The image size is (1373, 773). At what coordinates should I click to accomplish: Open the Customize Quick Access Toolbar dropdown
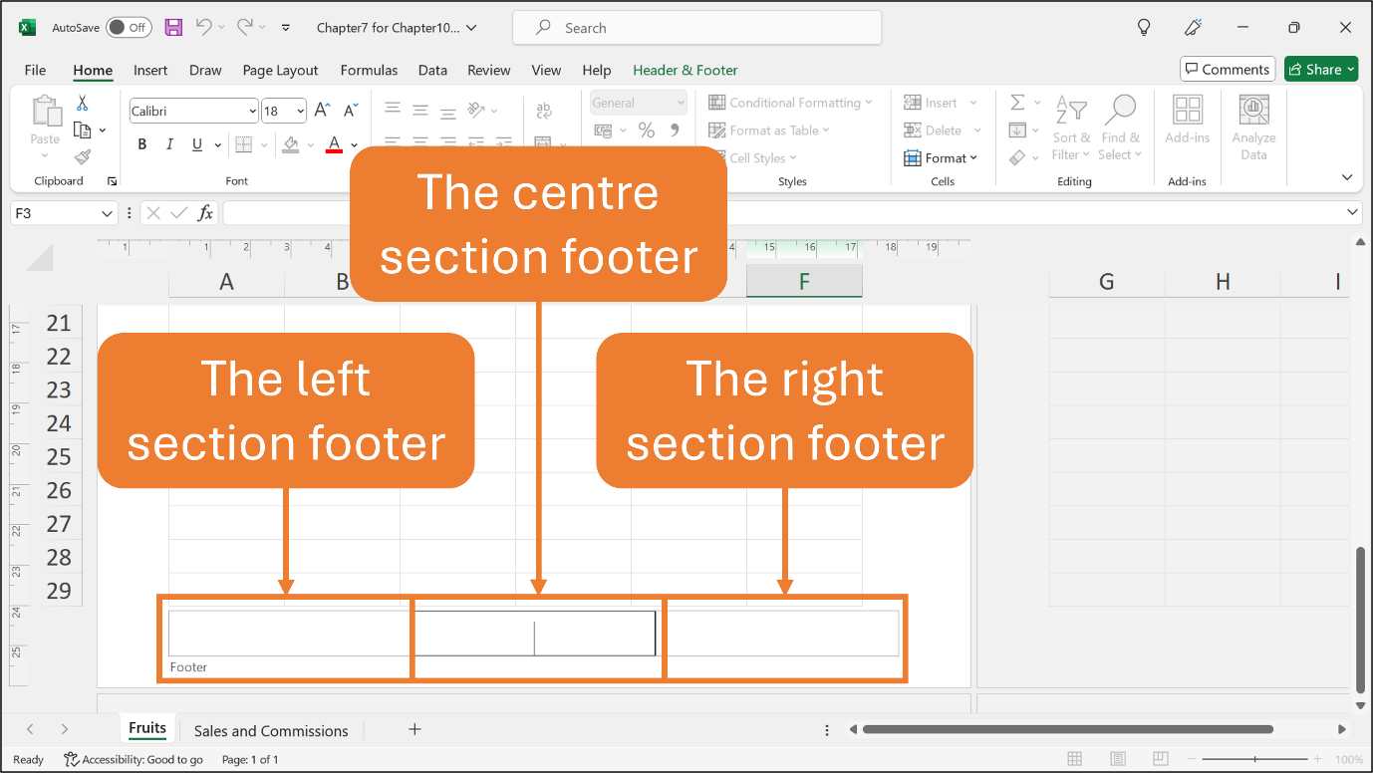[286, 28]
